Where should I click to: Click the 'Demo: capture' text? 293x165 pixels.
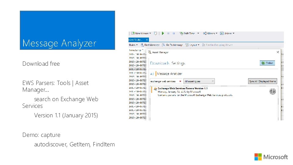coord(41,135)
